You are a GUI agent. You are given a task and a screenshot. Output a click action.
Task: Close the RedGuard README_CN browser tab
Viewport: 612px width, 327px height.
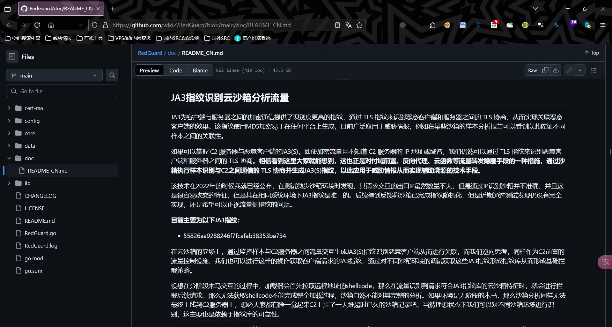(98, 9)
